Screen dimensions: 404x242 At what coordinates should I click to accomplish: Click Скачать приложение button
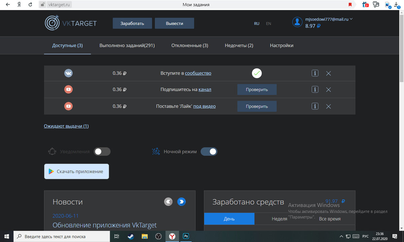76,171
